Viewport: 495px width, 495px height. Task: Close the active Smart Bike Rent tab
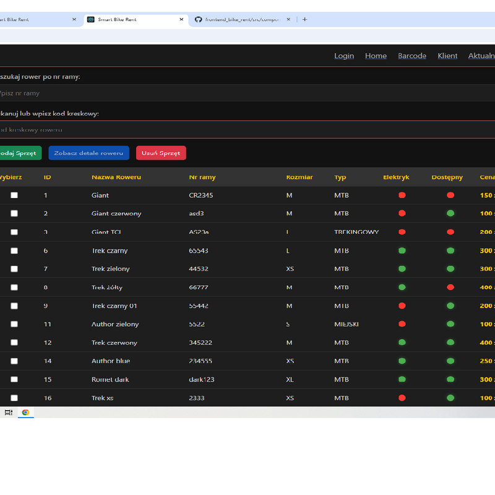(x=181, y=19)
